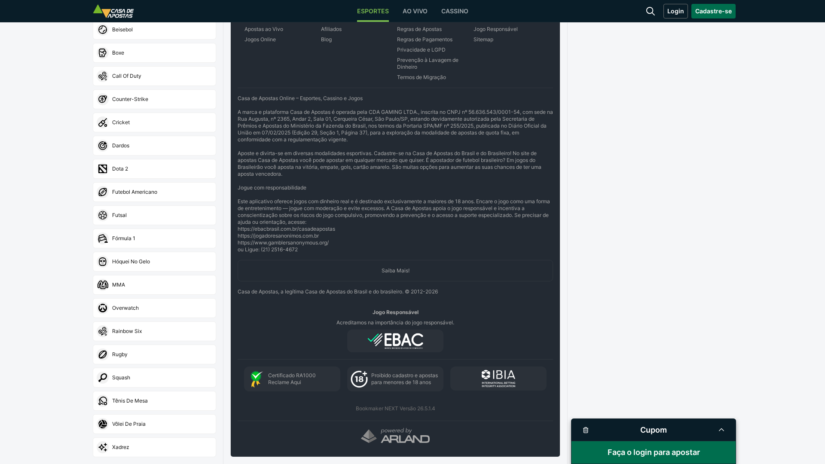Select the Call Of Duty icon
Image resolution: width=825 pixels, height=464 pixels.
103,76
